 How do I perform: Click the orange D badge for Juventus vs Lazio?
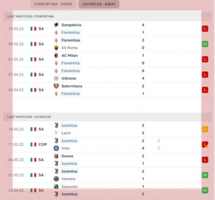(x=205, y=129)
